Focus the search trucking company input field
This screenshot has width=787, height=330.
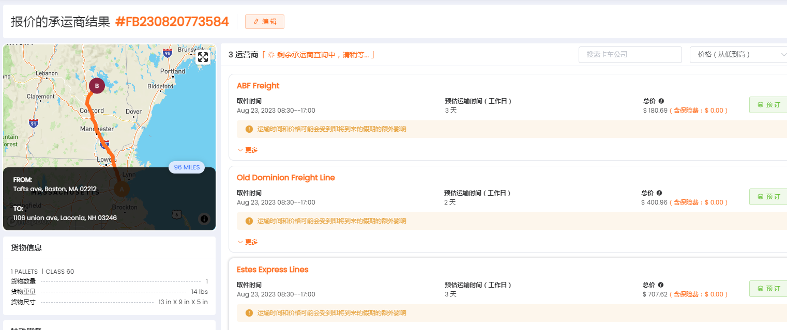[630, 55]
